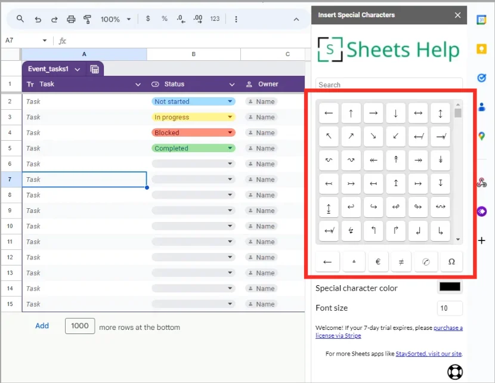Click the special characters Search field
This screenshot has height=383, width=495.
point(389,85)
